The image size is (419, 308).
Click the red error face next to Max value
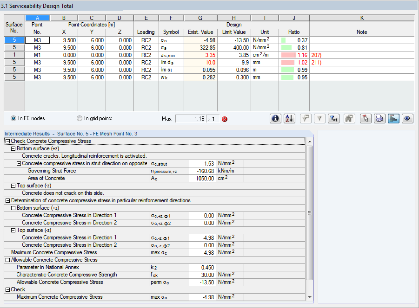224,119
